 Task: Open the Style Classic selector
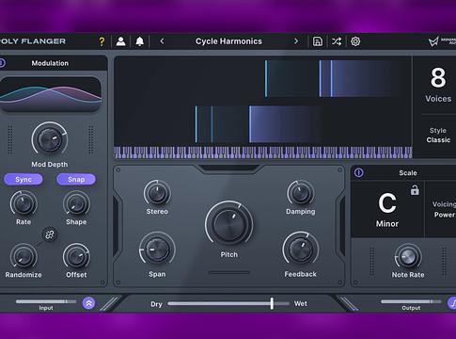(x=438, y=136)
